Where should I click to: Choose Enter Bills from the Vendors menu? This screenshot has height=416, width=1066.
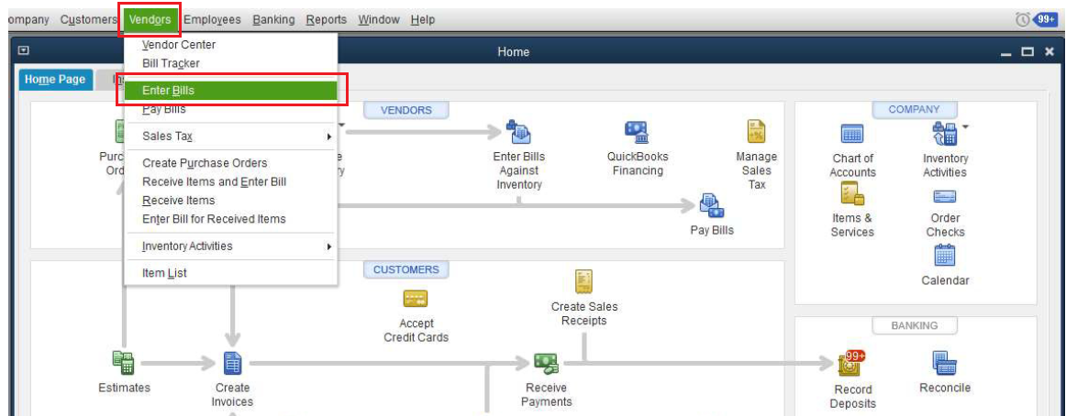click(230, 91)
